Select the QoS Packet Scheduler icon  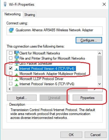coord(17,63)
